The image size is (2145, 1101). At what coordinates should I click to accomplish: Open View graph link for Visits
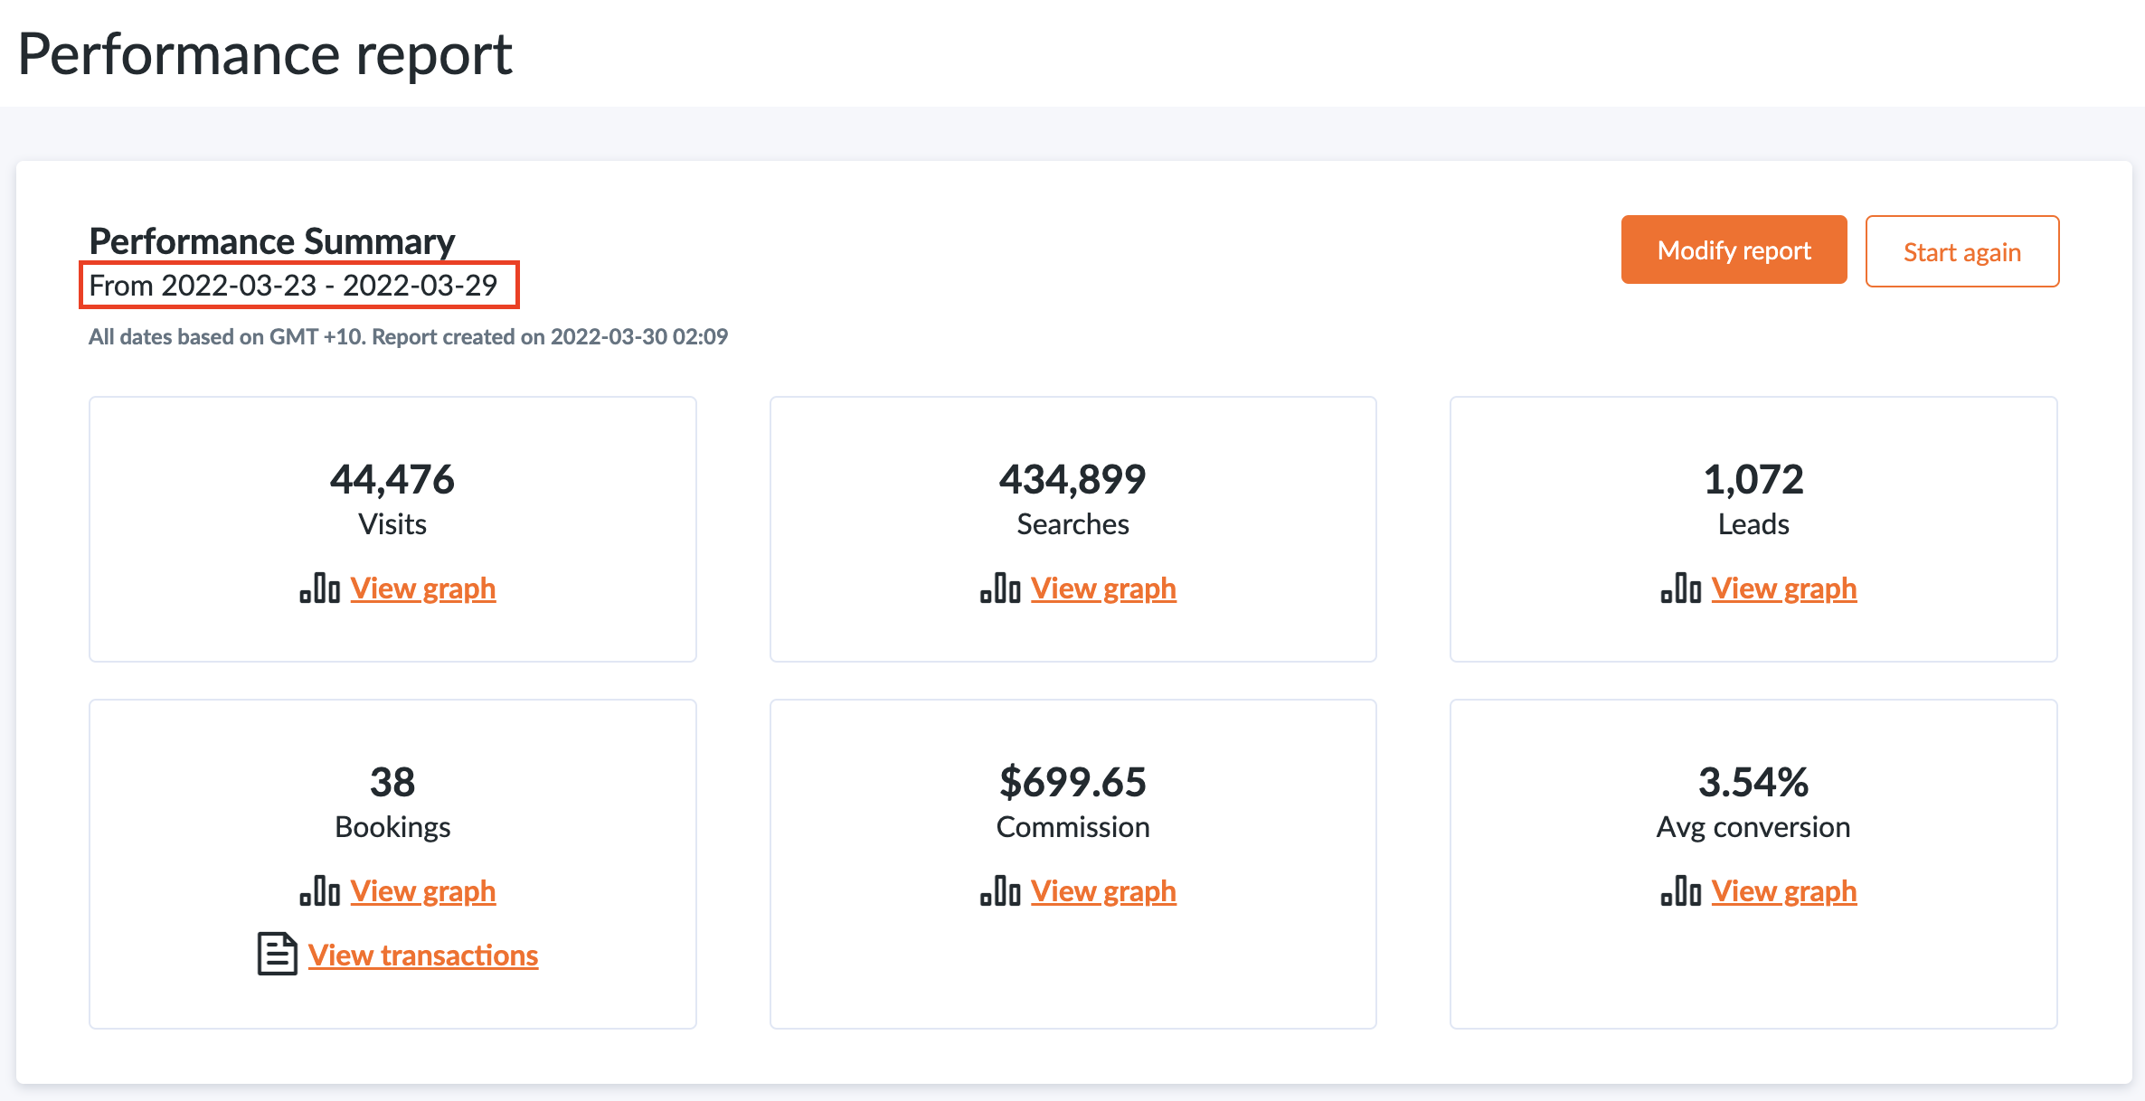click(x=423, y=588)
